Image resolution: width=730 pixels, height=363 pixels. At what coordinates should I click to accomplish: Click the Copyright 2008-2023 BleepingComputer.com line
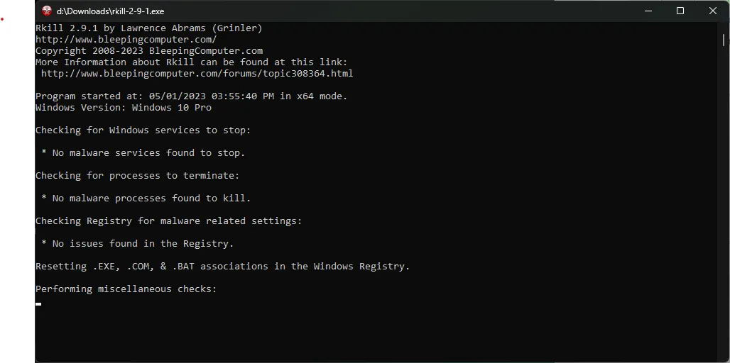[x=149, y=51]
